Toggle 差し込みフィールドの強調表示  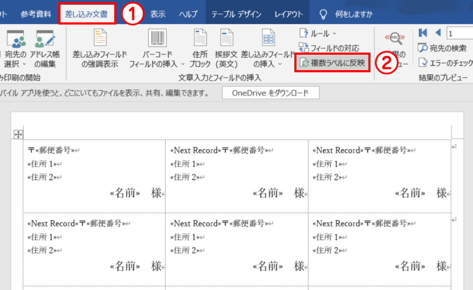point(100,48)
